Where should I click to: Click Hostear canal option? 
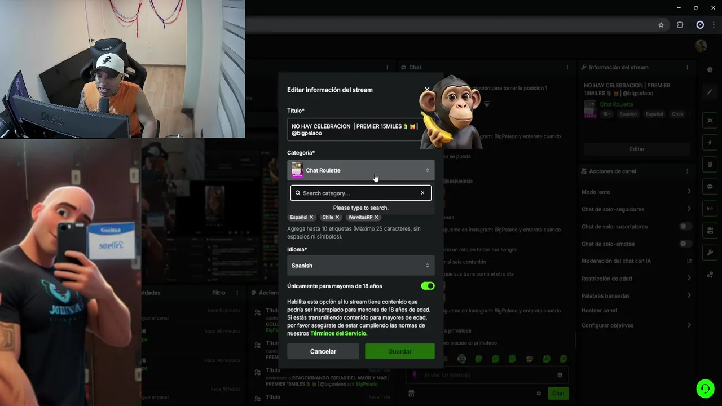599,310
